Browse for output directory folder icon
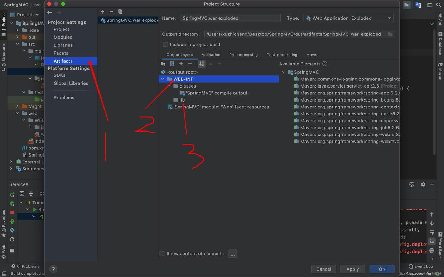Image resolution: width=444 pixels, height=277 pixels. click(390, 34)
